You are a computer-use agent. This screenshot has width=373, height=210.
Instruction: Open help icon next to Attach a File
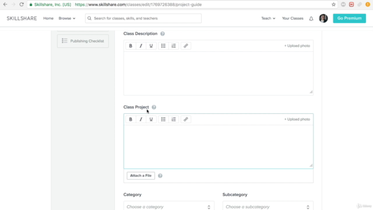(x=160, y=176)
